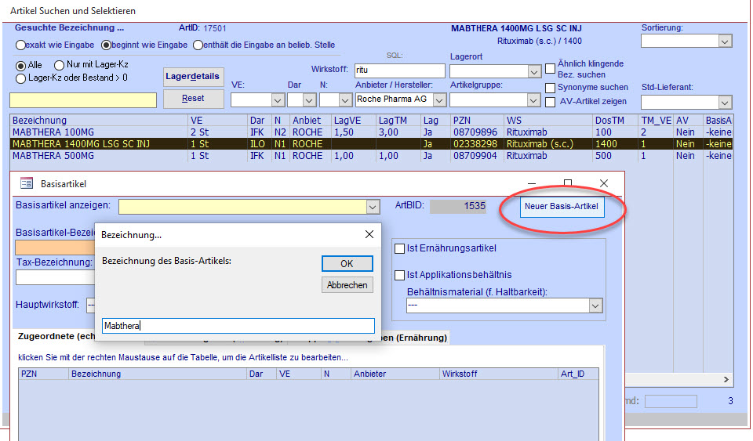Click the 'Wirkstoff' header in lower table
Viewport: 753px width, 441px height.
tap(499, 374)
